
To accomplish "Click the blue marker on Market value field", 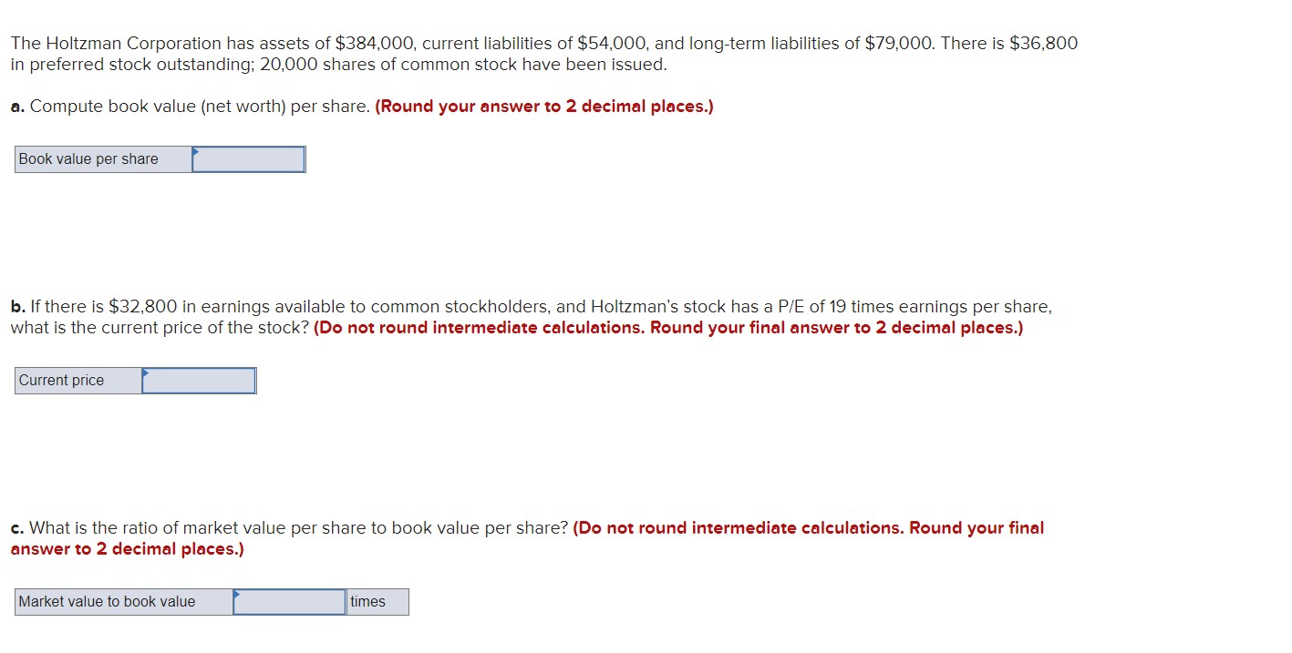I will point(235,597).
